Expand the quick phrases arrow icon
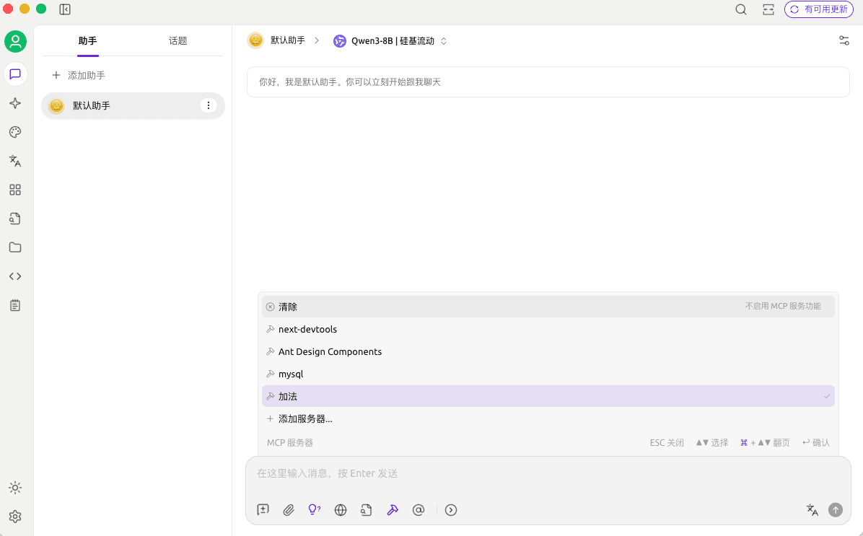The width and height of the screenshot is (863, 536). [x=451, y=510]
